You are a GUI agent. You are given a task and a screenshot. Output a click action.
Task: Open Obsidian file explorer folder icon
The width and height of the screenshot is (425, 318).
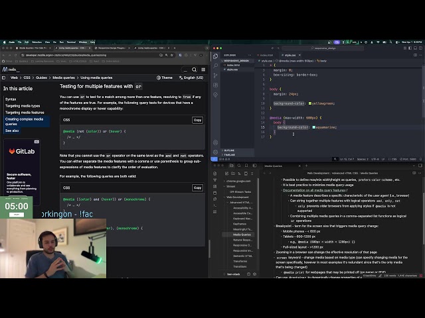coord(232,166)
